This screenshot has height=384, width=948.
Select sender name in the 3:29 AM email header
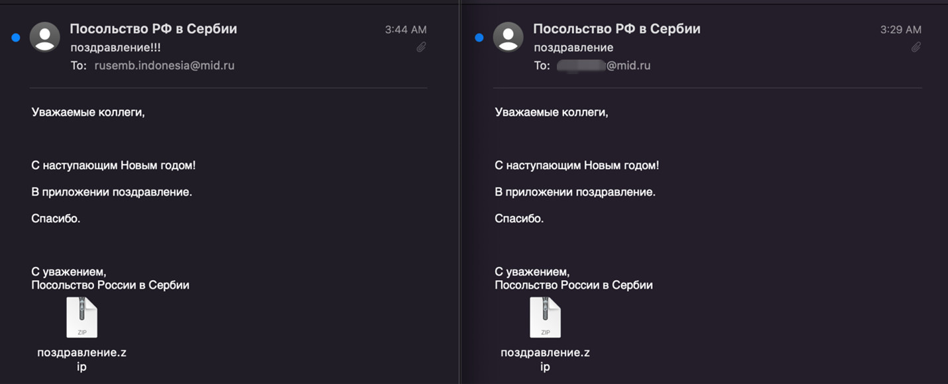pos(617,28)
